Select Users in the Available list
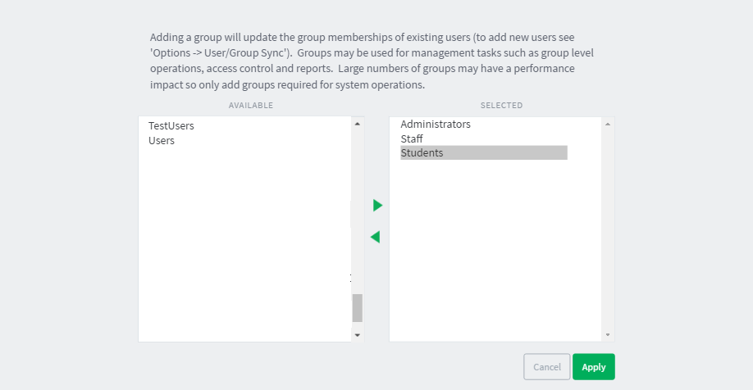 tap(162, 141)
